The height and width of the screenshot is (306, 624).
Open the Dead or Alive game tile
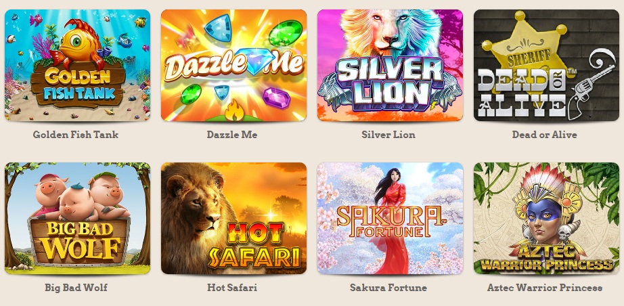(546, 65)
